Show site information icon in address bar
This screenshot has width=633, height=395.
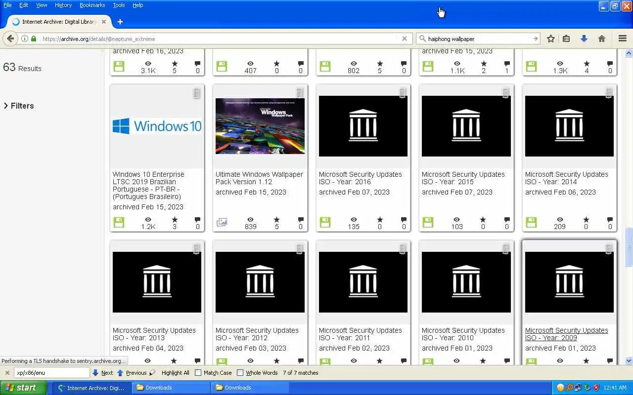point(24,39)
